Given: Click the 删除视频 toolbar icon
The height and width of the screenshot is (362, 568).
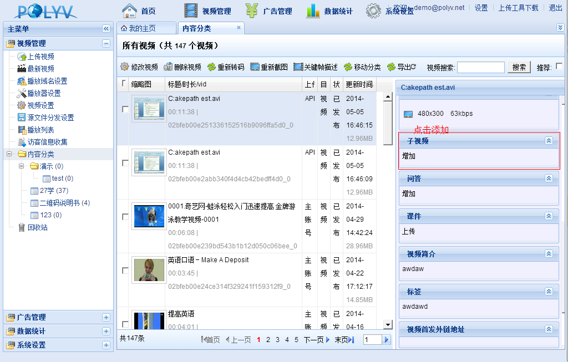Looking at the screenshot, I should click(x=168, y=67).
